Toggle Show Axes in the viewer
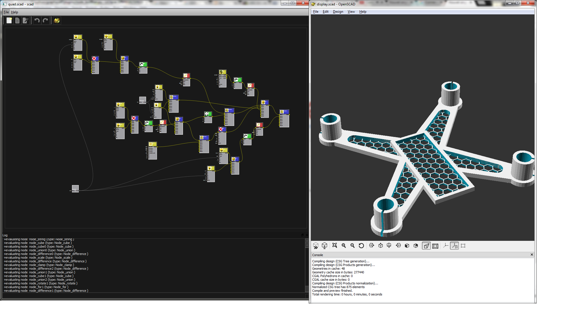Viewport: 580px width, 326px height. coord(446,246)
